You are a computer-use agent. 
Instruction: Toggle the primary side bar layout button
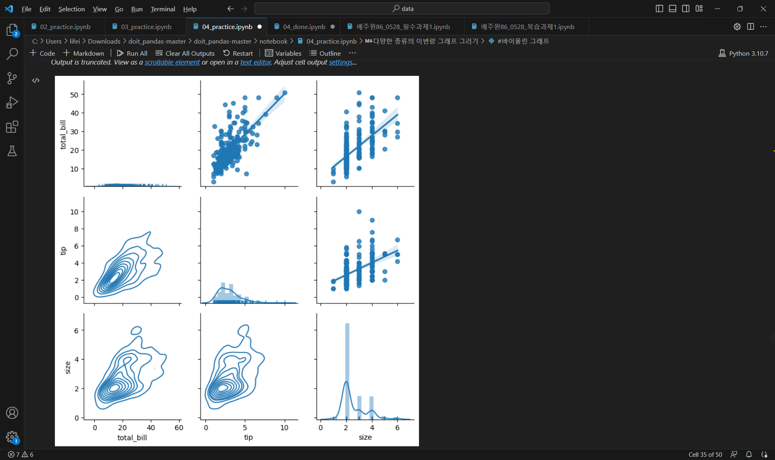(x=659, y=8)
